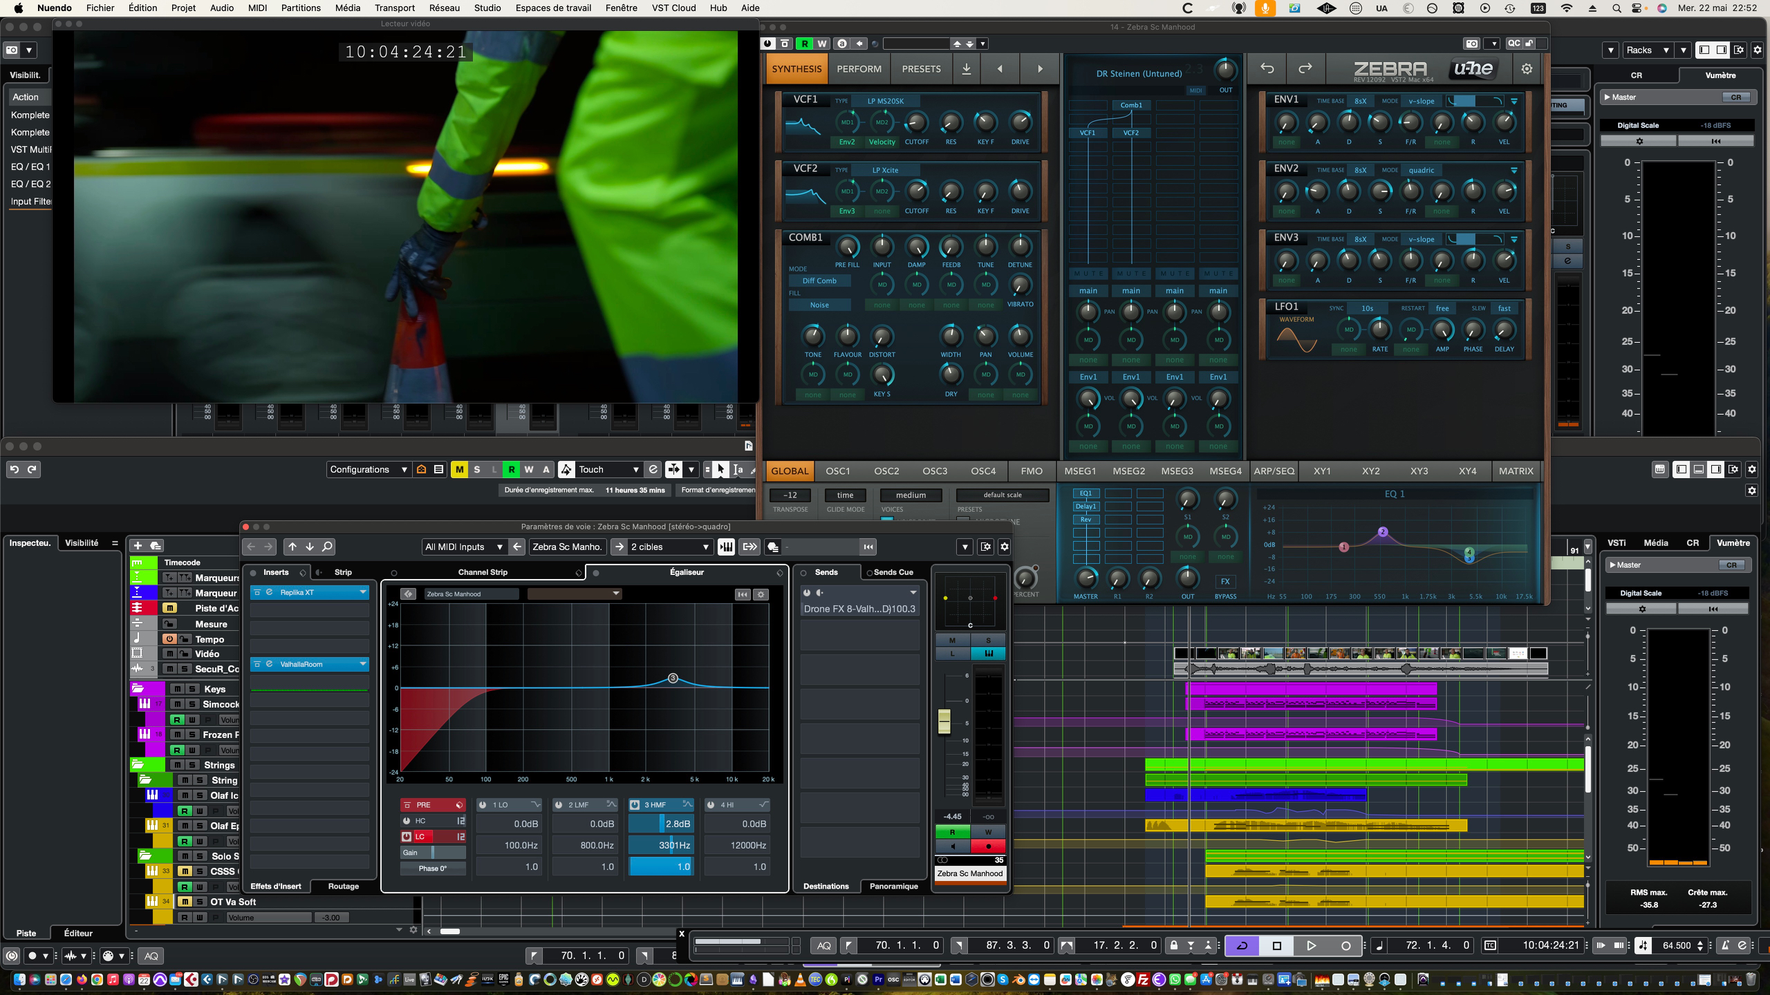Save preset with Zebra download icon
Image resolution: width=1770 pixels, height=995 pixels.
[966, 68]
